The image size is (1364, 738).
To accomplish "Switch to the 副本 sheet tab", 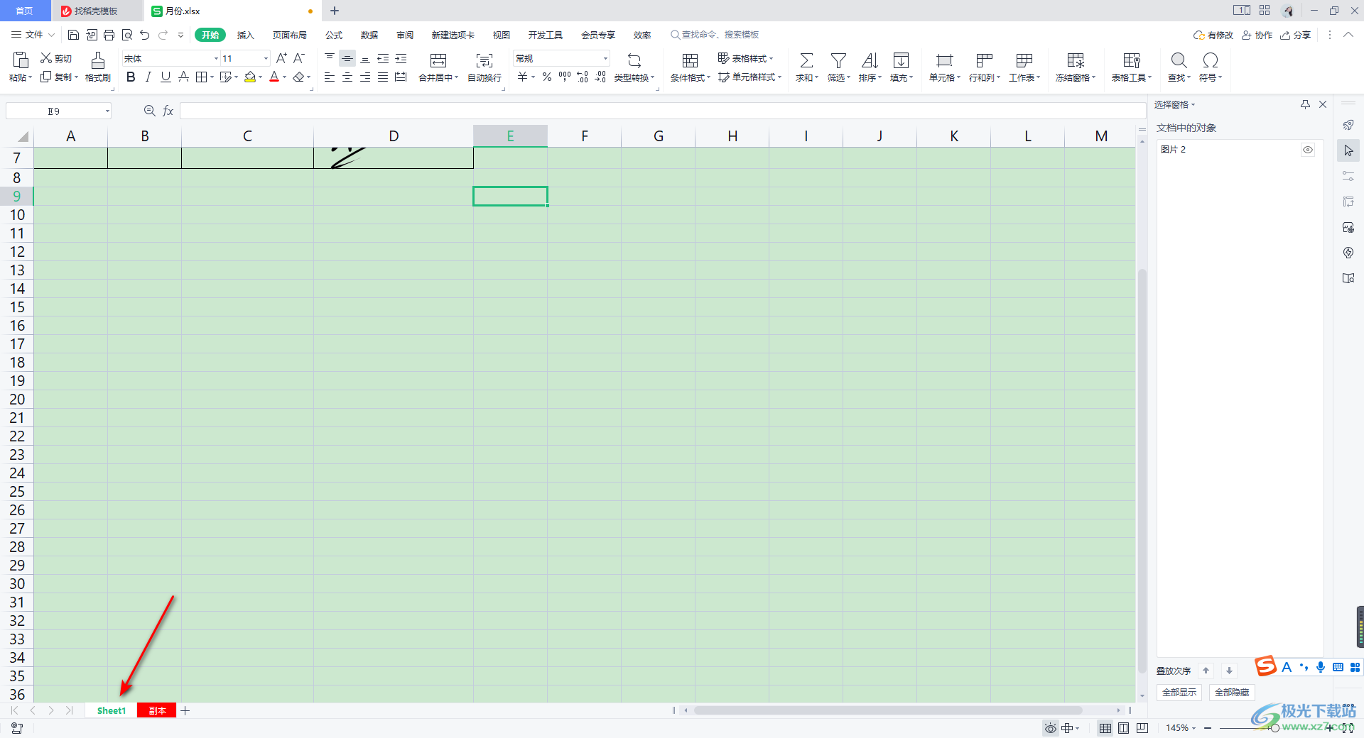I will tap(157, 710).
